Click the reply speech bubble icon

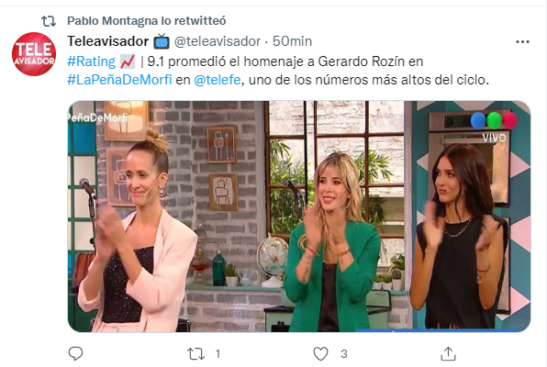[75, 354]
